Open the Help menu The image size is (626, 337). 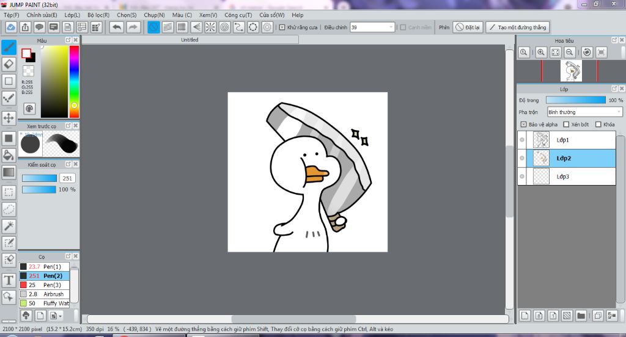click(298, 15)
